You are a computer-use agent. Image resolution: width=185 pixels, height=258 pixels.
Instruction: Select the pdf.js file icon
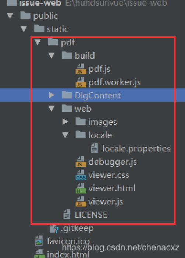pyautogui.click(x=81, y=69)
